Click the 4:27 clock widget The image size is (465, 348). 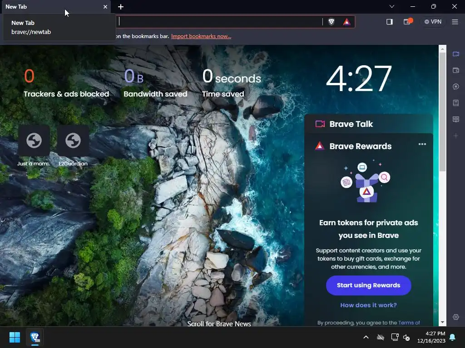[359, 79]
